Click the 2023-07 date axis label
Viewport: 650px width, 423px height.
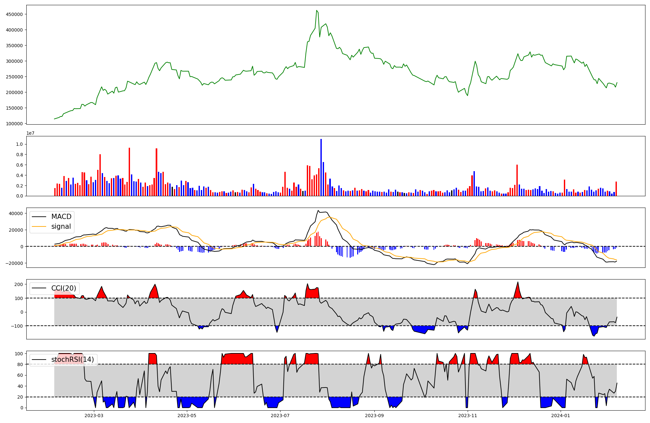click(x=280, y=416)
